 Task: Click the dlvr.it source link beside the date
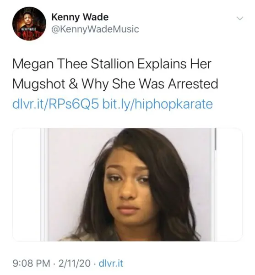tap(111, 263)
